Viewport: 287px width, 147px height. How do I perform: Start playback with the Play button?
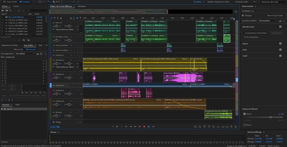click(117, 127)
